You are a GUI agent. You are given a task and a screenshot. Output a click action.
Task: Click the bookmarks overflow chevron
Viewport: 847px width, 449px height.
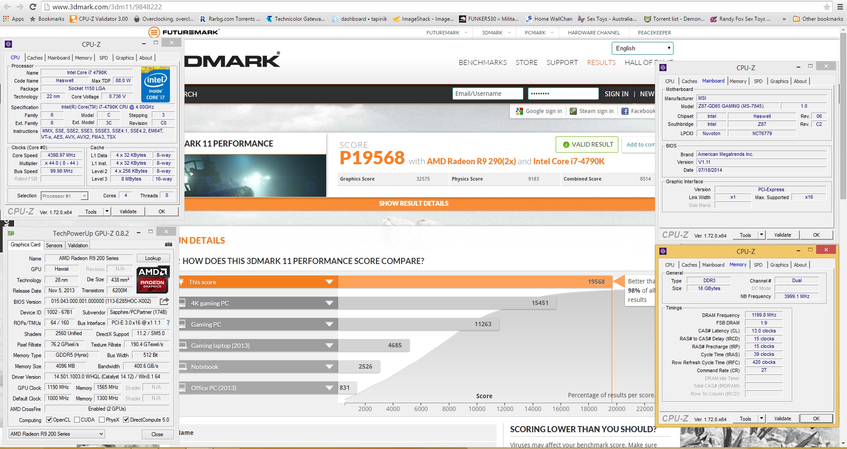point(784,19)
